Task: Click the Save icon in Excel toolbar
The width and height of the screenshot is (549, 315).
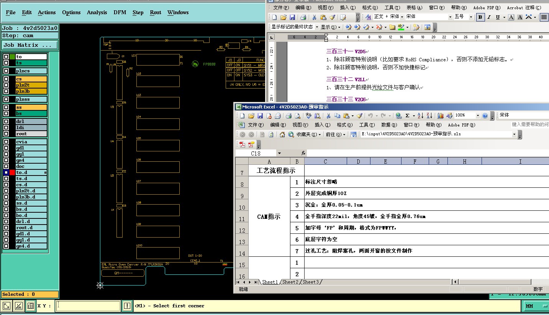Action: [x=260, y=116]
